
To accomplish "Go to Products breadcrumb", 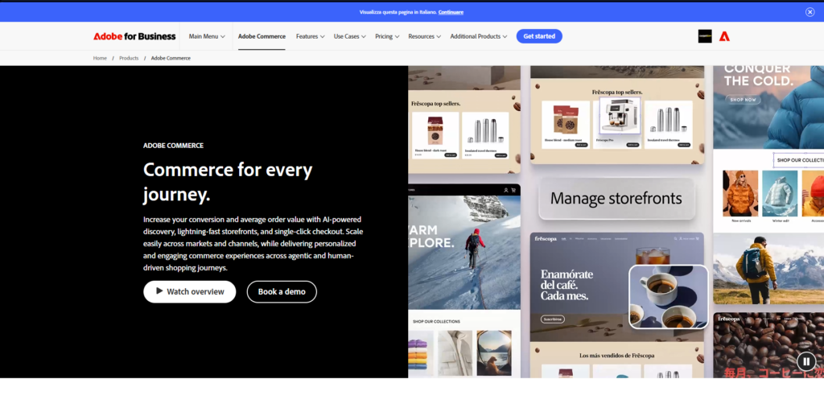I will (129, 58).
